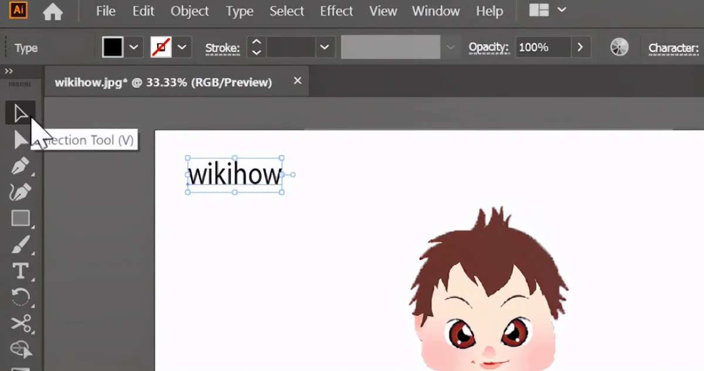Expand the Fill color dropdown arrow

[134, 47]
